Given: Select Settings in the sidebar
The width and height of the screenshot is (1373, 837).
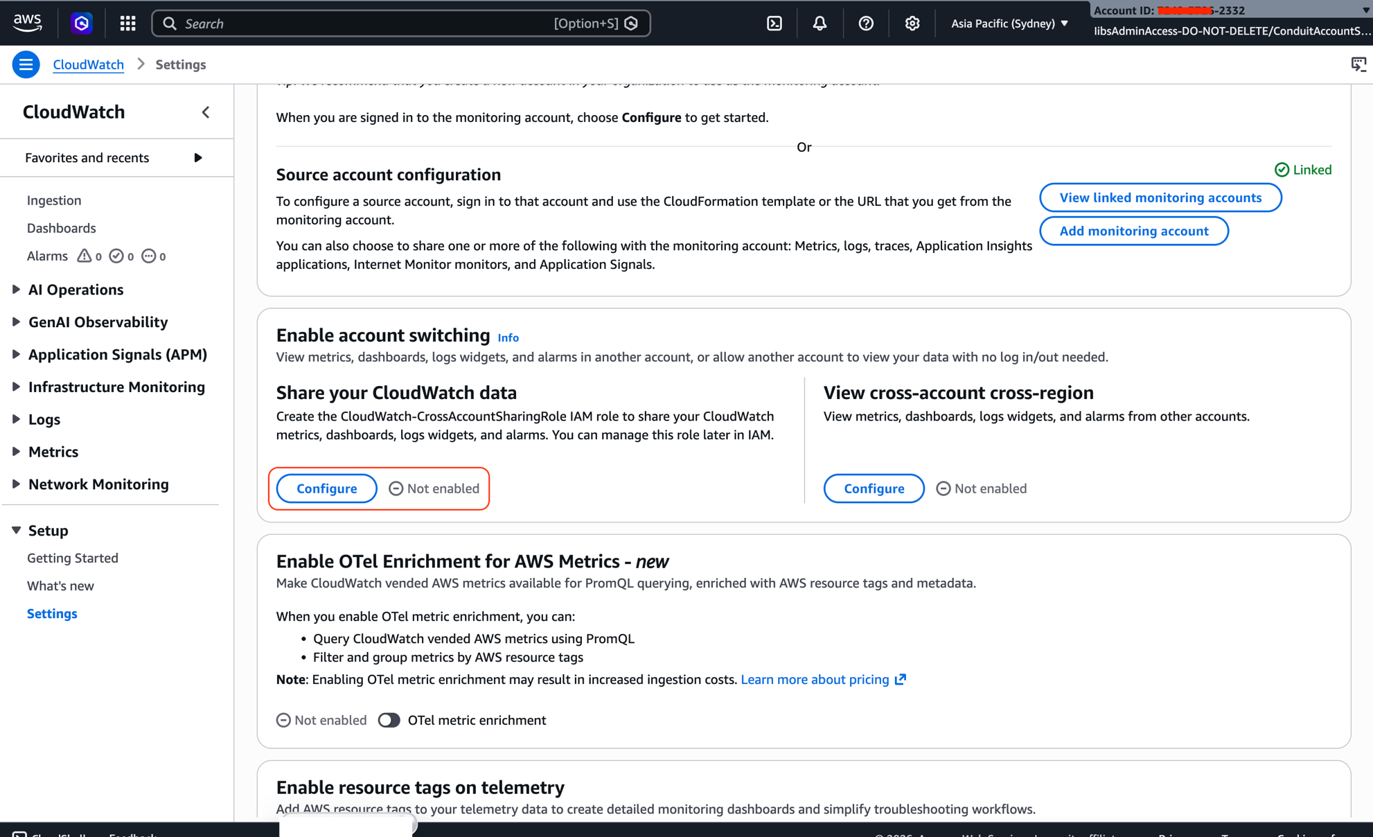Looking at the screenshot, I should pyautogui.click(x=52, y=613).
